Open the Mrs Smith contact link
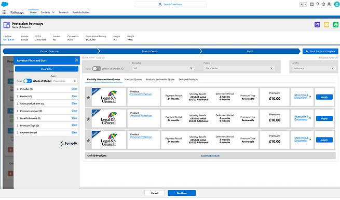The image size is (340, 200). coord(9,40)
